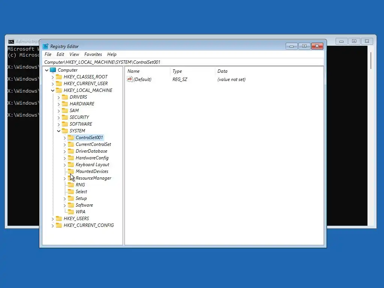
Task: Click the HKEY_USERS folder icon
Action: 59,219
